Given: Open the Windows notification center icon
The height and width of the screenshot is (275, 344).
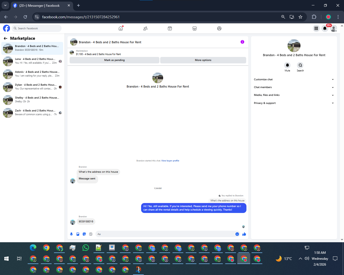Looking at the screenshot, I should [335, 259].
